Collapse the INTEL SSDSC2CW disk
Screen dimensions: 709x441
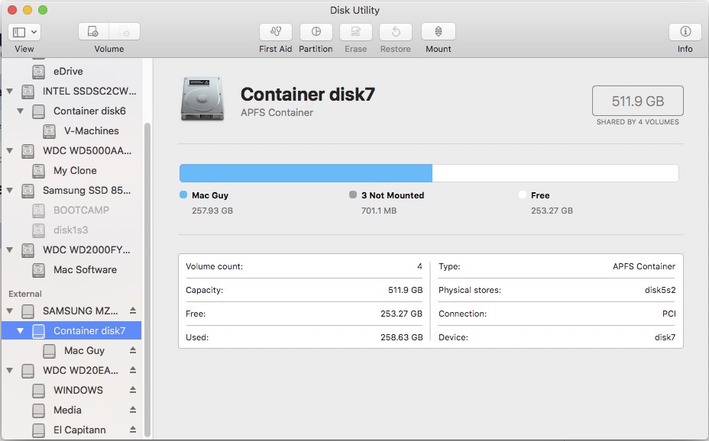click(9, 92)
